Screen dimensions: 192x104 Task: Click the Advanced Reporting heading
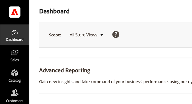[65, 70]
